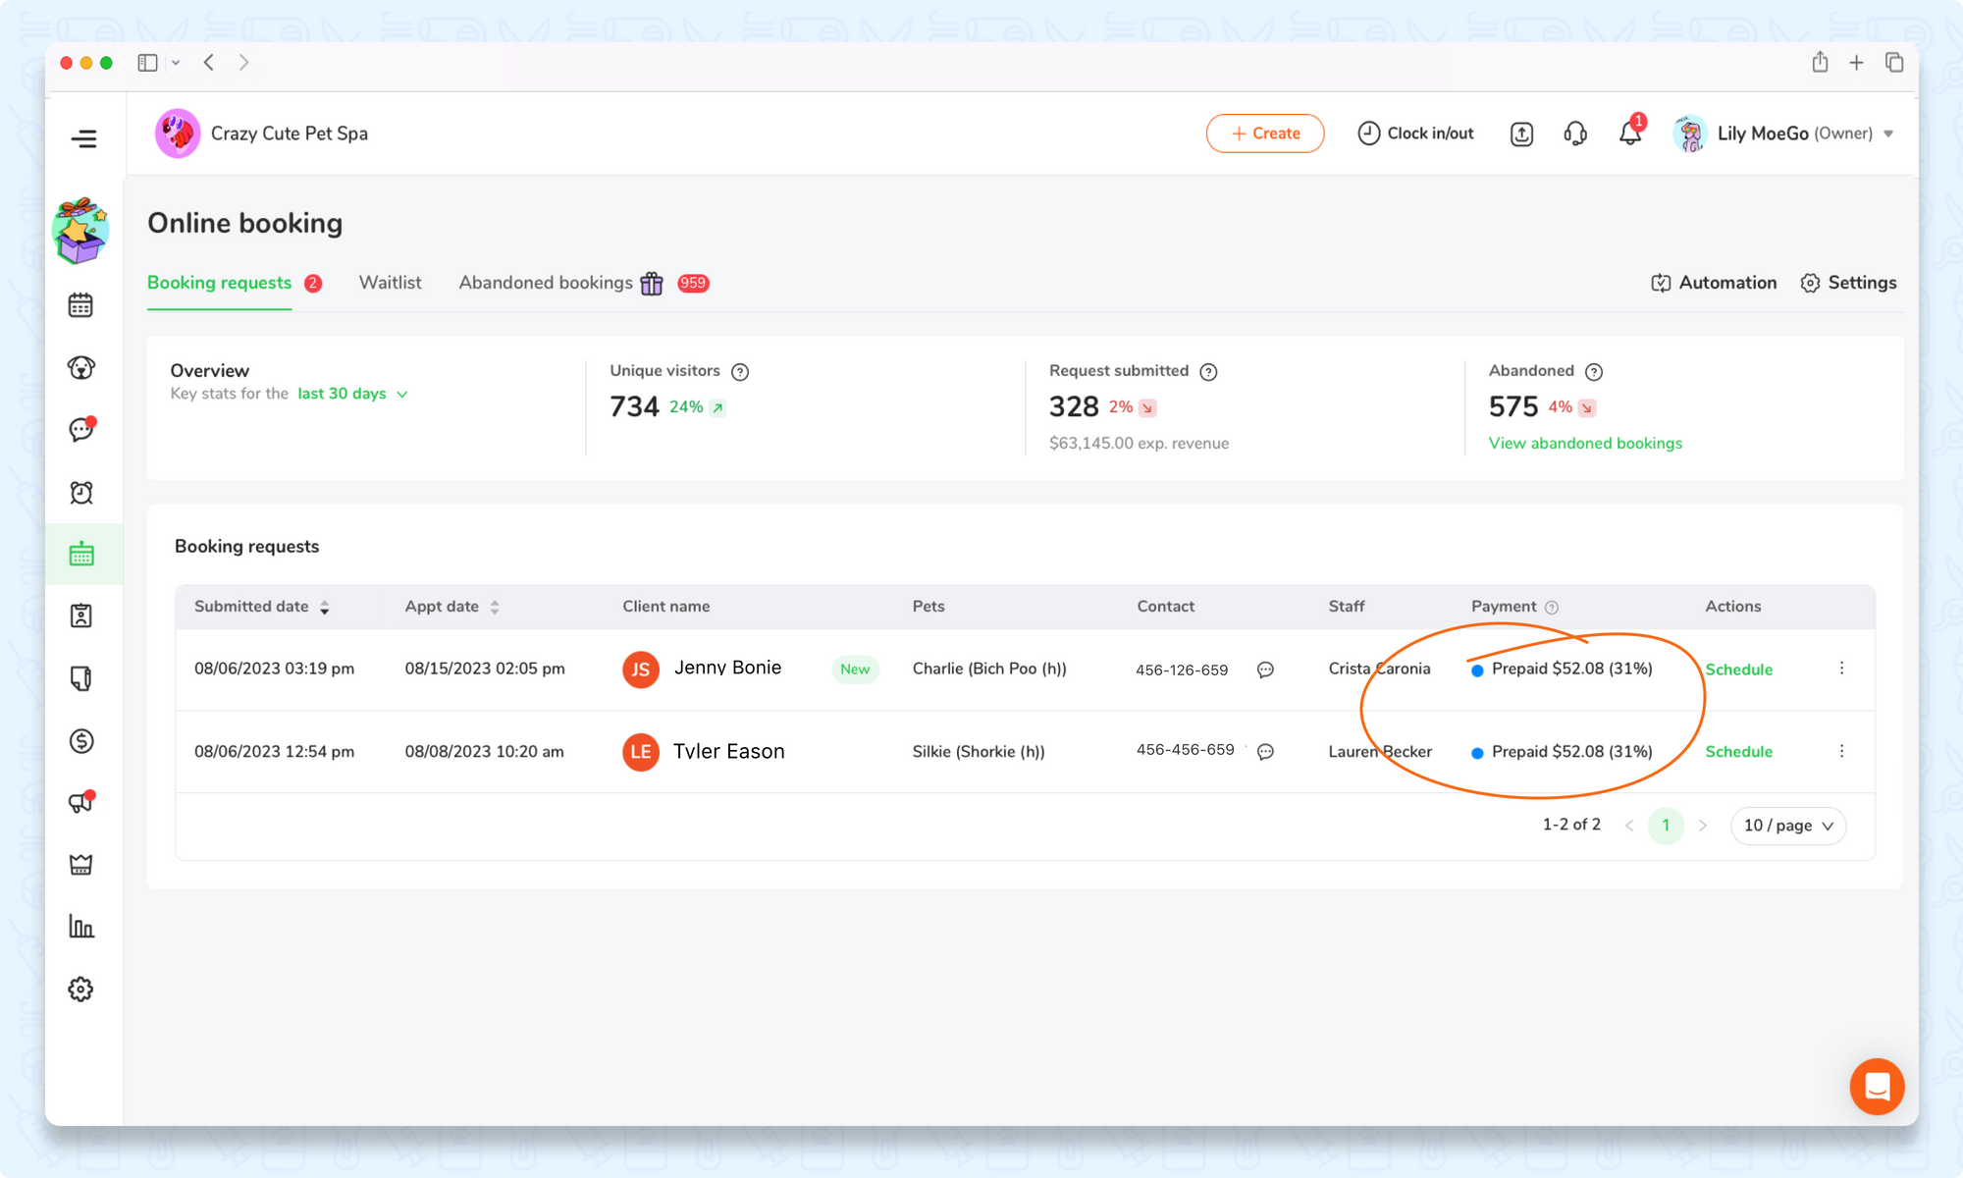Switch to the Waitlist tab
The image size is (1963, 1178).
click(x=390, y=283)
